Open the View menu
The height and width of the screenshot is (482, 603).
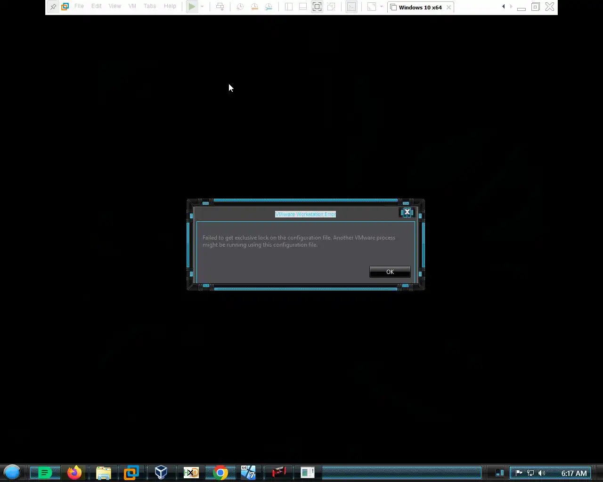coord(115,6)
